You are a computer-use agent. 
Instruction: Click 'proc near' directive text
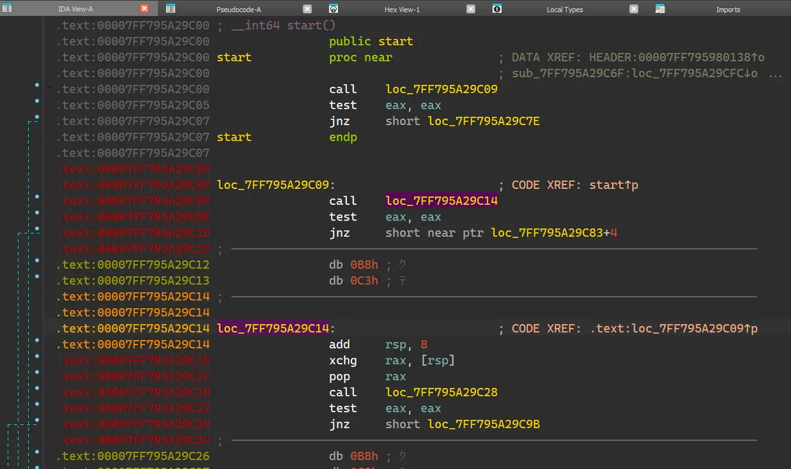361,57
